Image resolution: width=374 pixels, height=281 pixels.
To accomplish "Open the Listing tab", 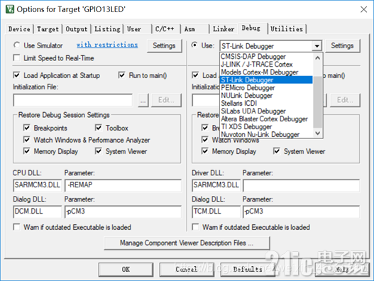I will point(107,29).
